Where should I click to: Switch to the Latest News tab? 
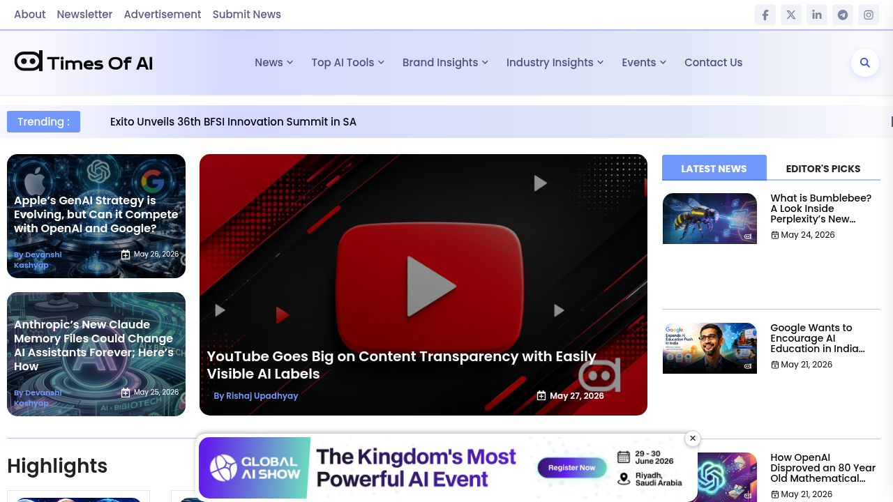(x=714, y=168)
